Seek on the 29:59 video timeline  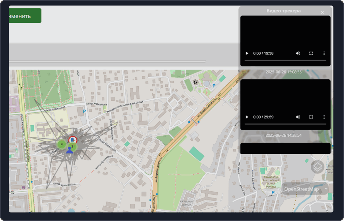285,124
